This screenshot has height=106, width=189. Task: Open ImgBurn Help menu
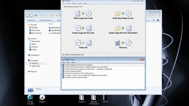click(x=85, y=3)
